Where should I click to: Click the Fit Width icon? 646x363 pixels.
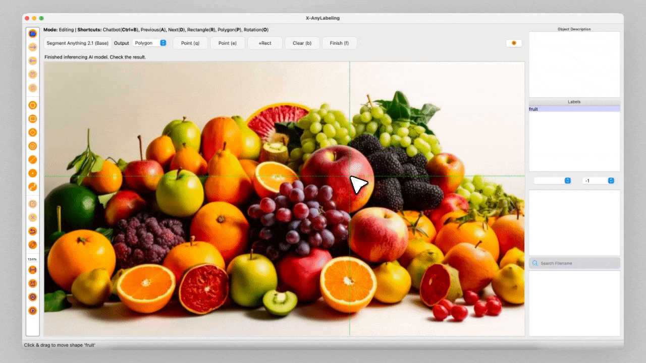33,270
